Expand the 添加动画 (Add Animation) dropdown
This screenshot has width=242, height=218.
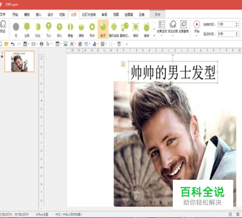173,27
